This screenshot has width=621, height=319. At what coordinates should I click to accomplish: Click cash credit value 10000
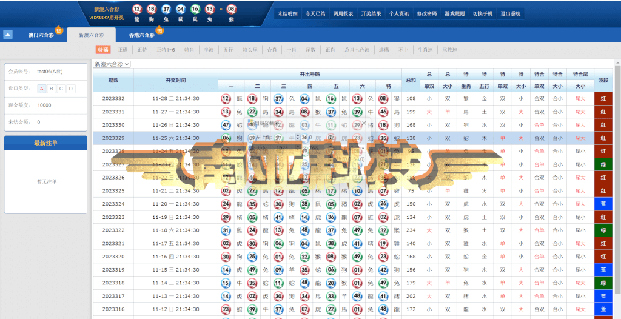tap(44, 106)
